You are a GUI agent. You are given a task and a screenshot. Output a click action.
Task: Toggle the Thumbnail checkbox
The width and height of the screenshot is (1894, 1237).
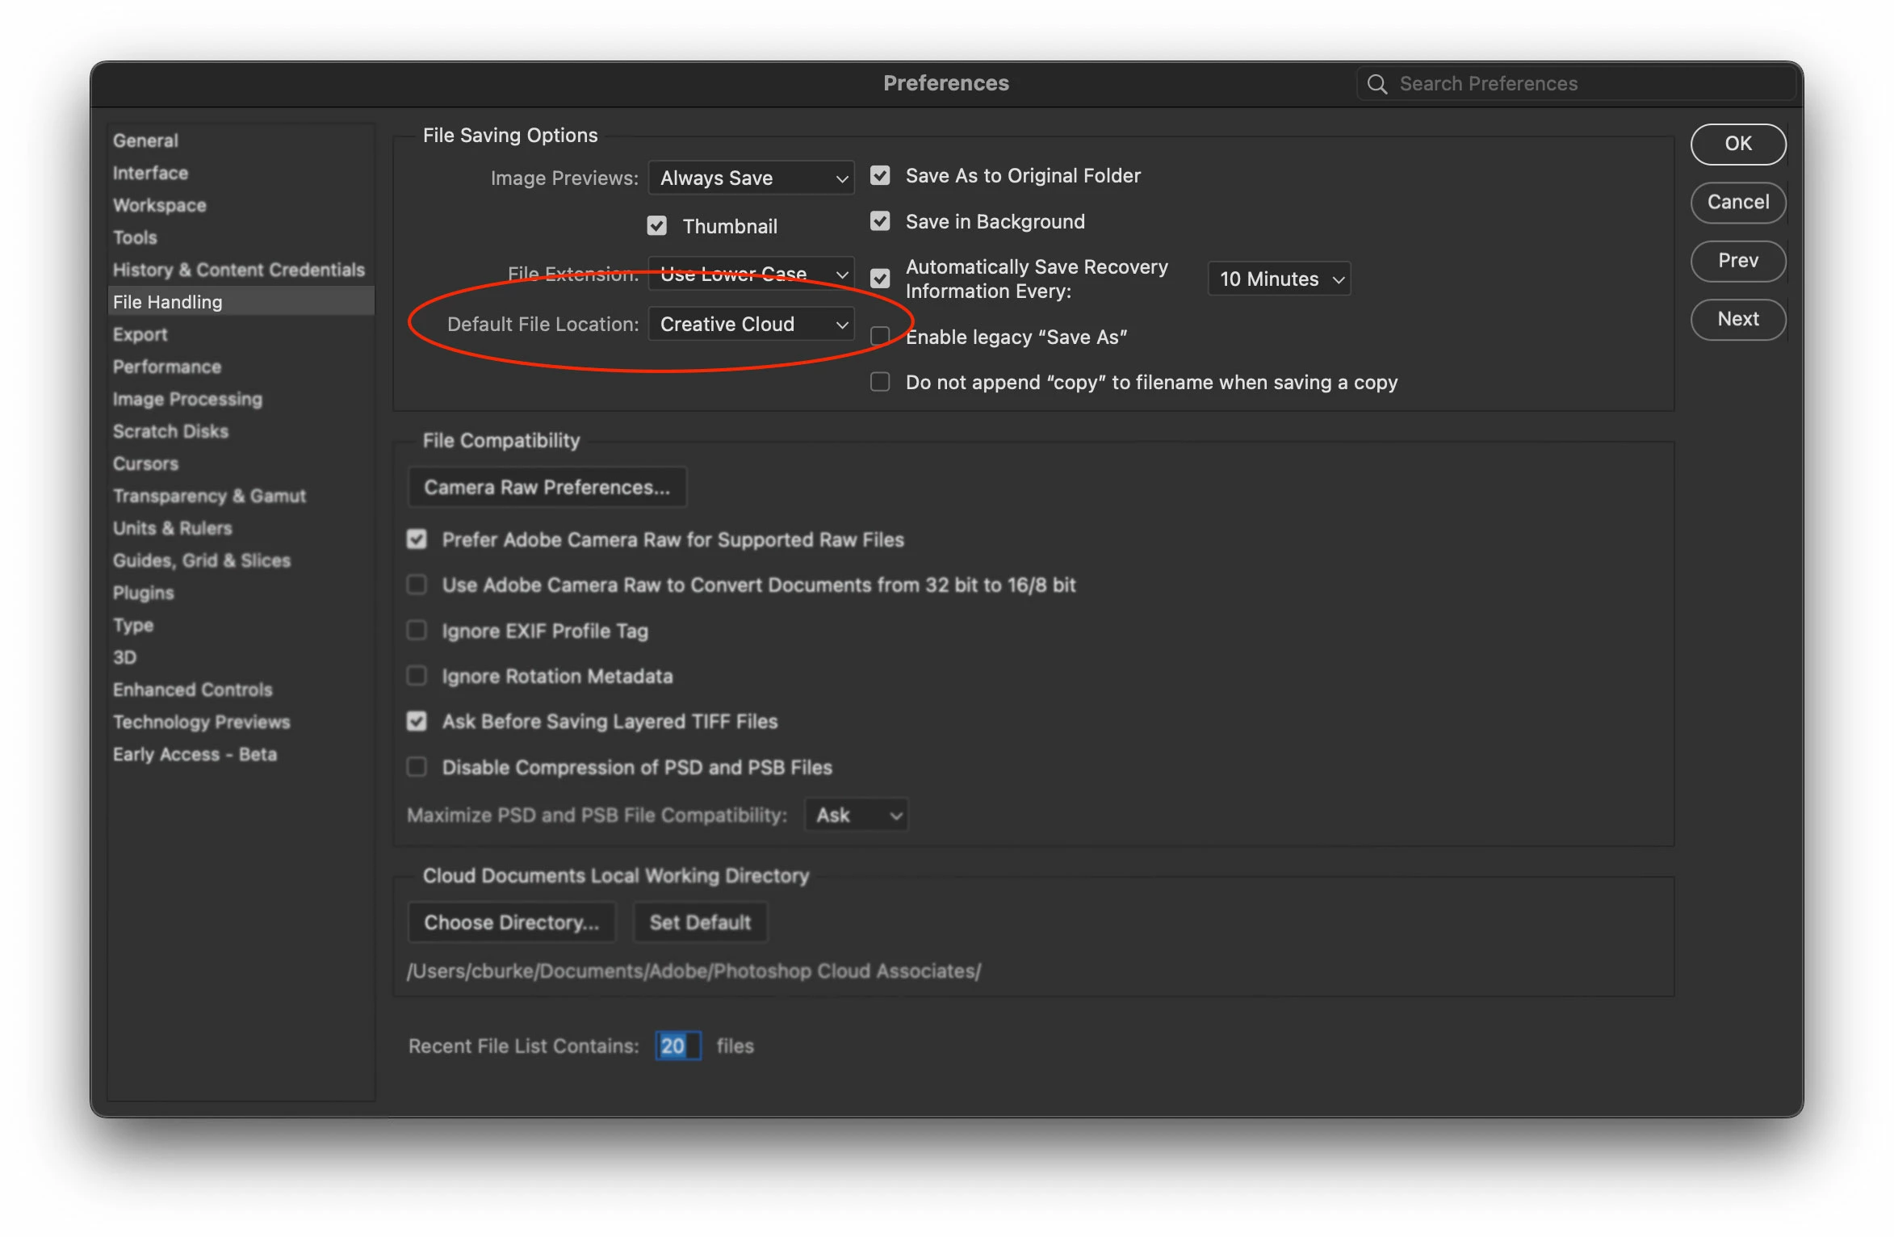point(657,226)
